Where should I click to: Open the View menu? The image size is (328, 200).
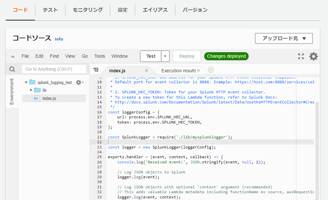[70, 56]
